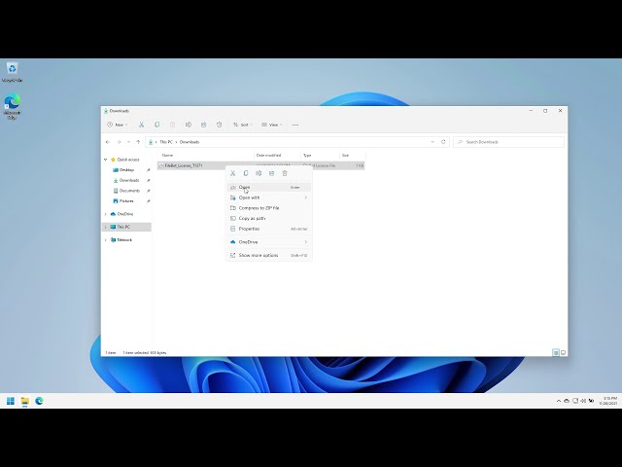Expand the Network tree node
Image resolution: width=622 pixels, height=467 pixels.
(106, 240)
